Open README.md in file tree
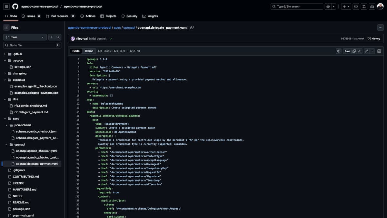 click(21, 202)
